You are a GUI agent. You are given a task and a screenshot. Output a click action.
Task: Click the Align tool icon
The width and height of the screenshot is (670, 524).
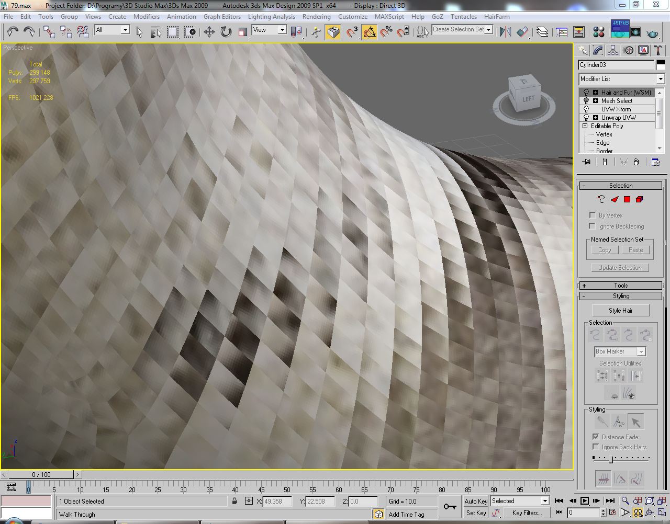(522, 32)
